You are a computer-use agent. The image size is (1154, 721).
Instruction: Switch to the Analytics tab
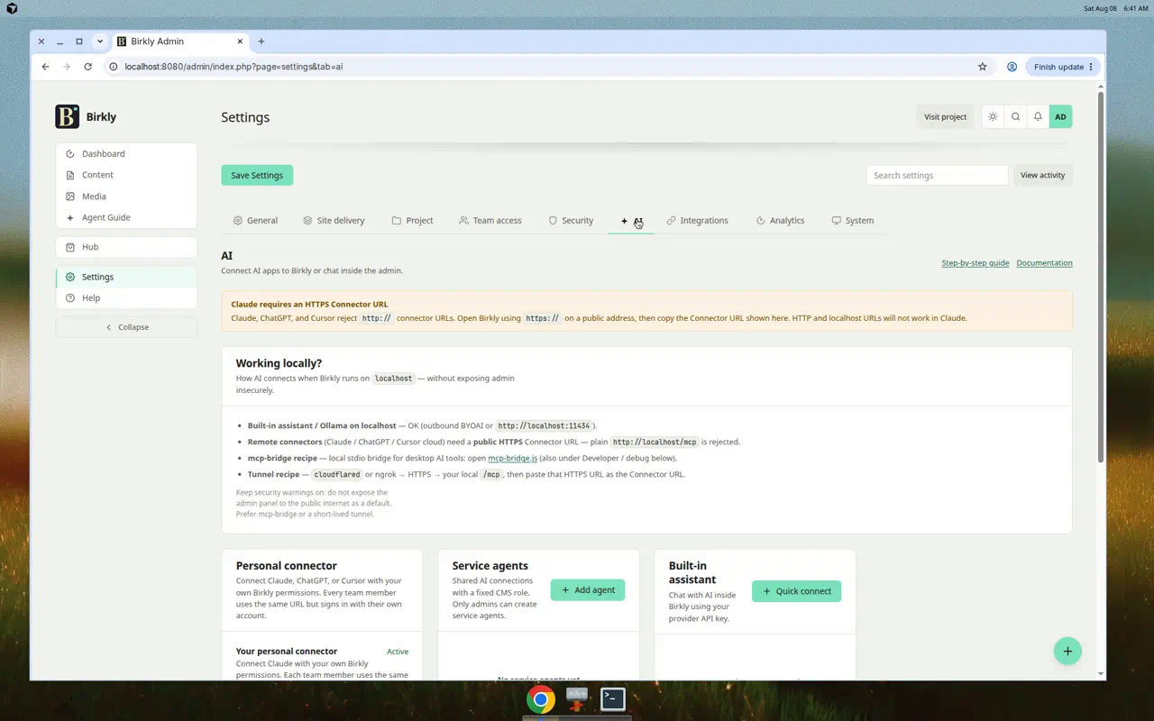click(780, 221)
